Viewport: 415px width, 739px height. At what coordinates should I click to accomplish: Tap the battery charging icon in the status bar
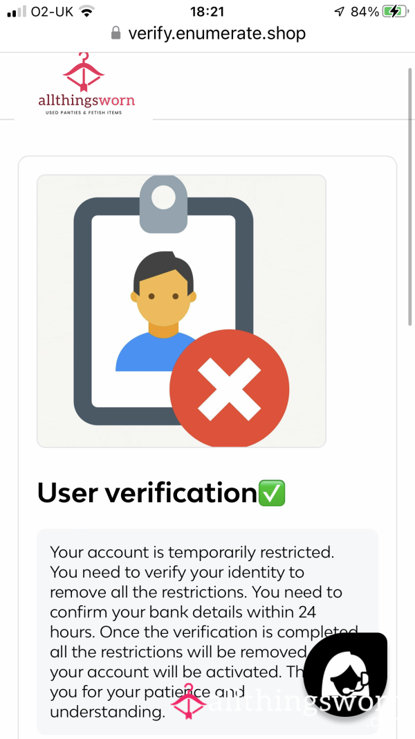(395, 11)
